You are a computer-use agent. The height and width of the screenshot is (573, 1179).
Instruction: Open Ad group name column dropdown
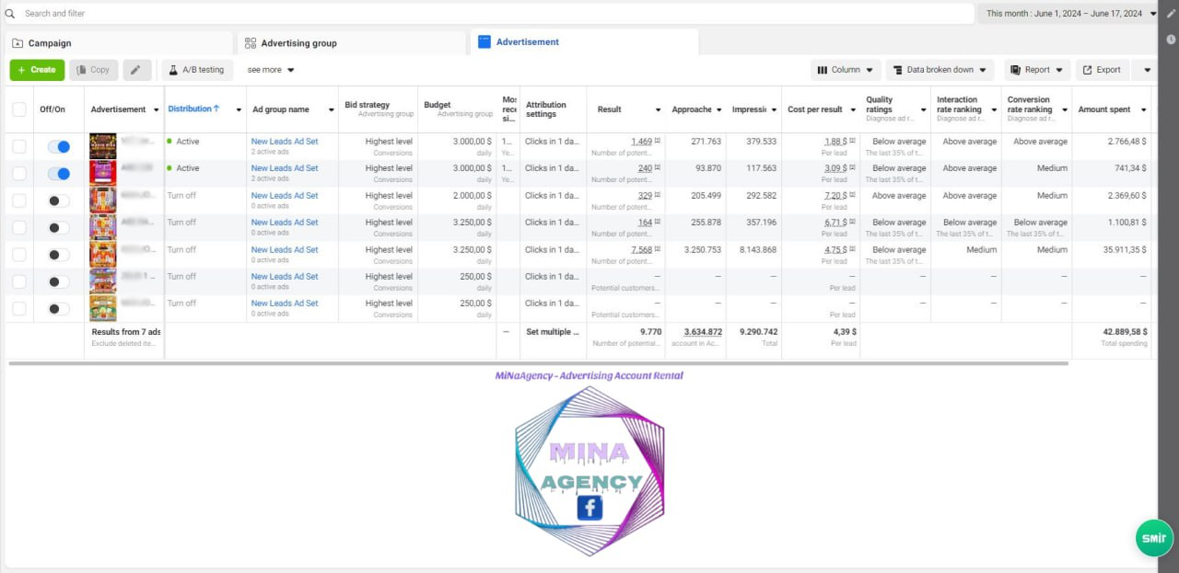tap(331, 109)
